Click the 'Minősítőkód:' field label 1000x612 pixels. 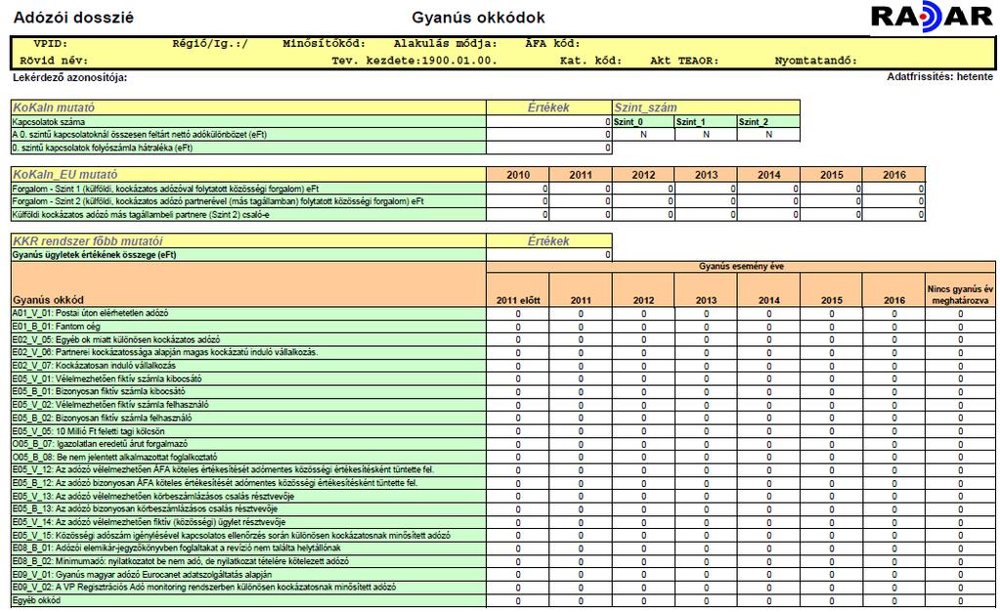(x=324, y=44)
